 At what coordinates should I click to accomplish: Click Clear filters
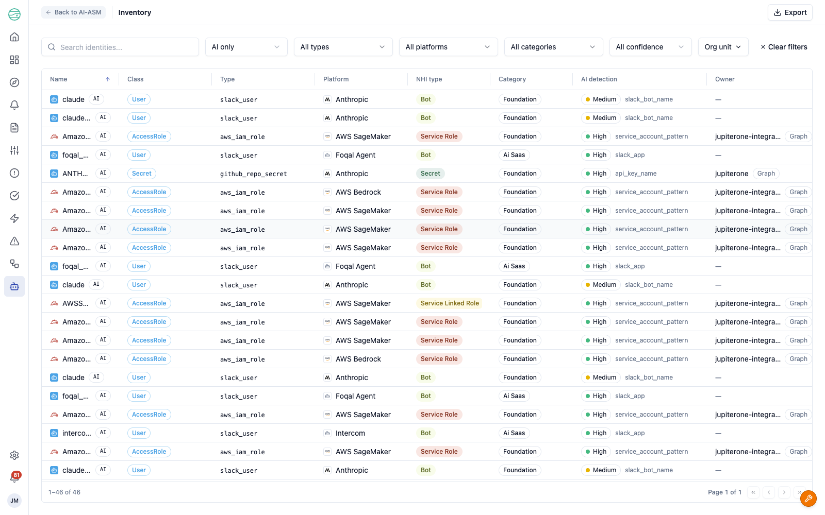pyautogui.click(x=784, y=47)
